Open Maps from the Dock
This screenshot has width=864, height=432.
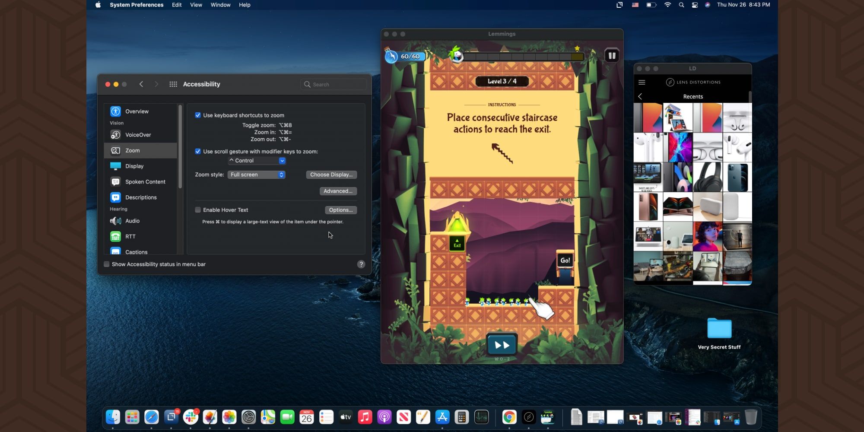click(268, 417)
